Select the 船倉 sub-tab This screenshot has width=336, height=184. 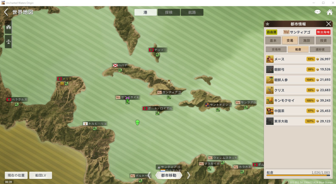point(298,49)
